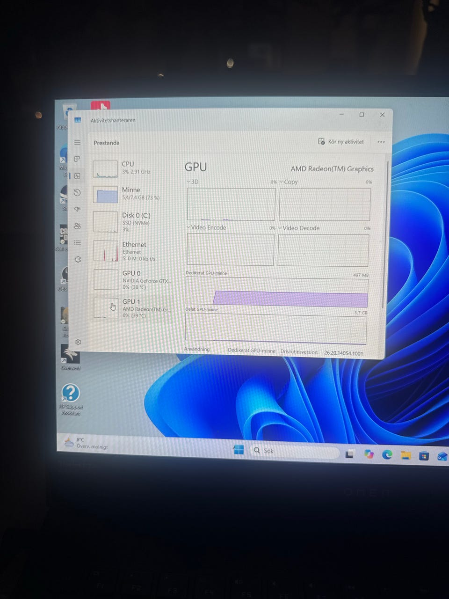Click the Prestanda page heading
449x599 pixels.
106,143
